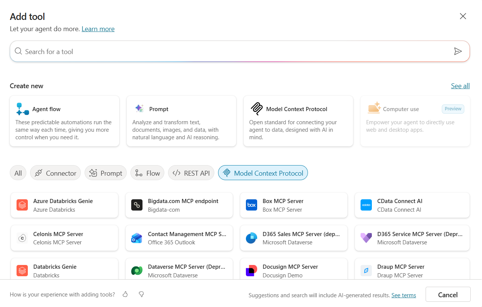
Task: Select the Box MCP Server icon
Action: click(251, 205)
